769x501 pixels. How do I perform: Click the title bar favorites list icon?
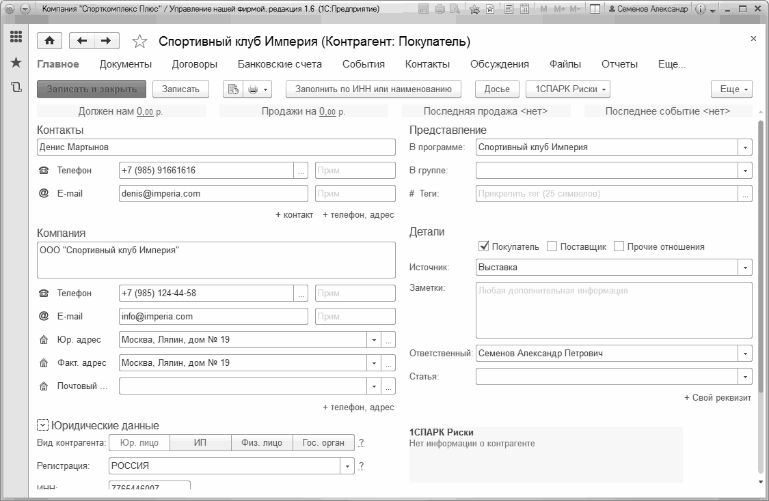[490, 9]
